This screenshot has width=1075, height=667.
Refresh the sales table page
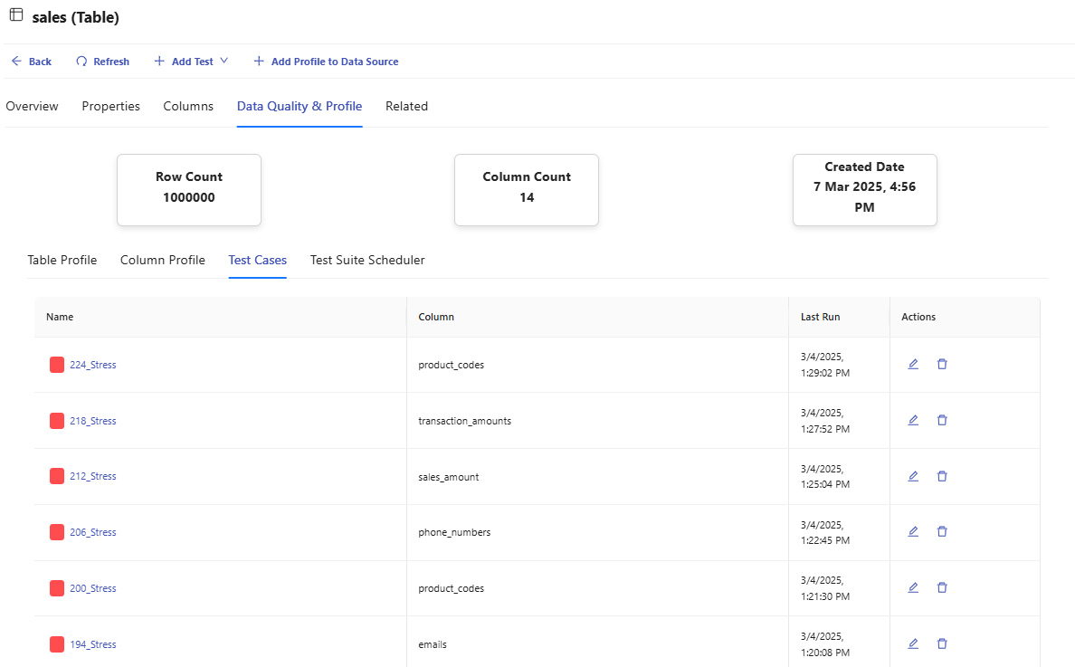102,62
